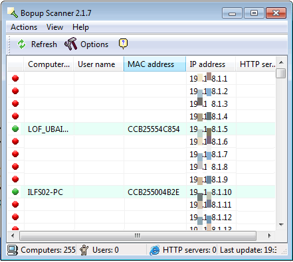Open the View menu
This screenshot has width=293, height=262.
[x=54, y=27]
